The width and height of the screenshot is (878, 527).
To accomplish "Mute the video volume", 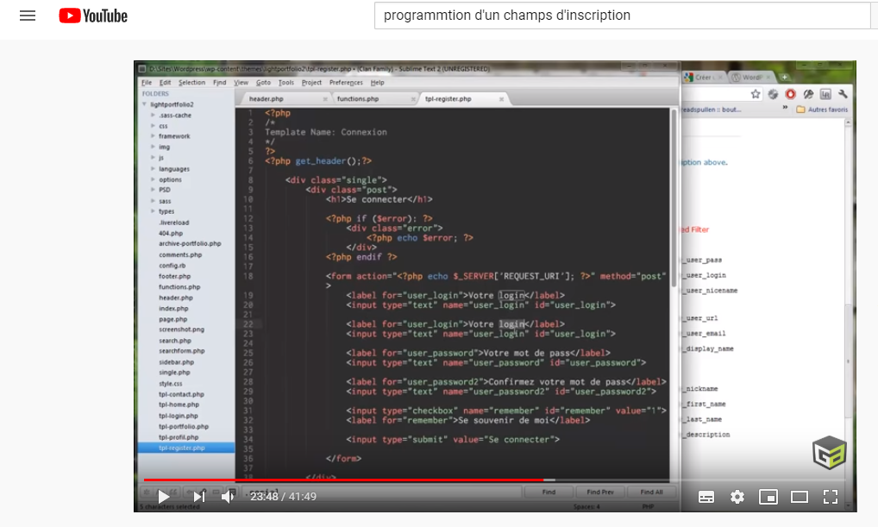I will [x=228, y=497].
